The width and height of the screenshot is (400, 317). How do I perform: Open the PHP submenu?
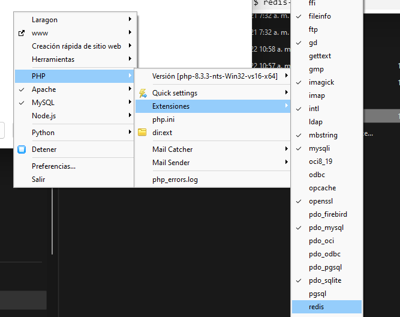74,76
